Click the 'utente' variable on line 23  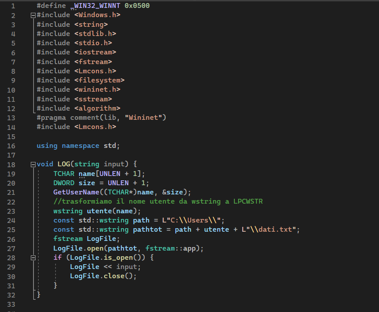pyautogui.click(x=99, y=211)
